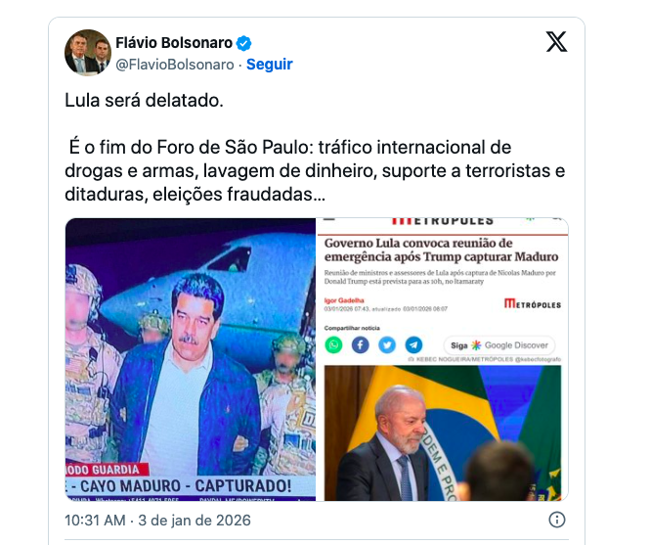Click the Telegram share icon
650x545 pixels.
pos(413,345)
